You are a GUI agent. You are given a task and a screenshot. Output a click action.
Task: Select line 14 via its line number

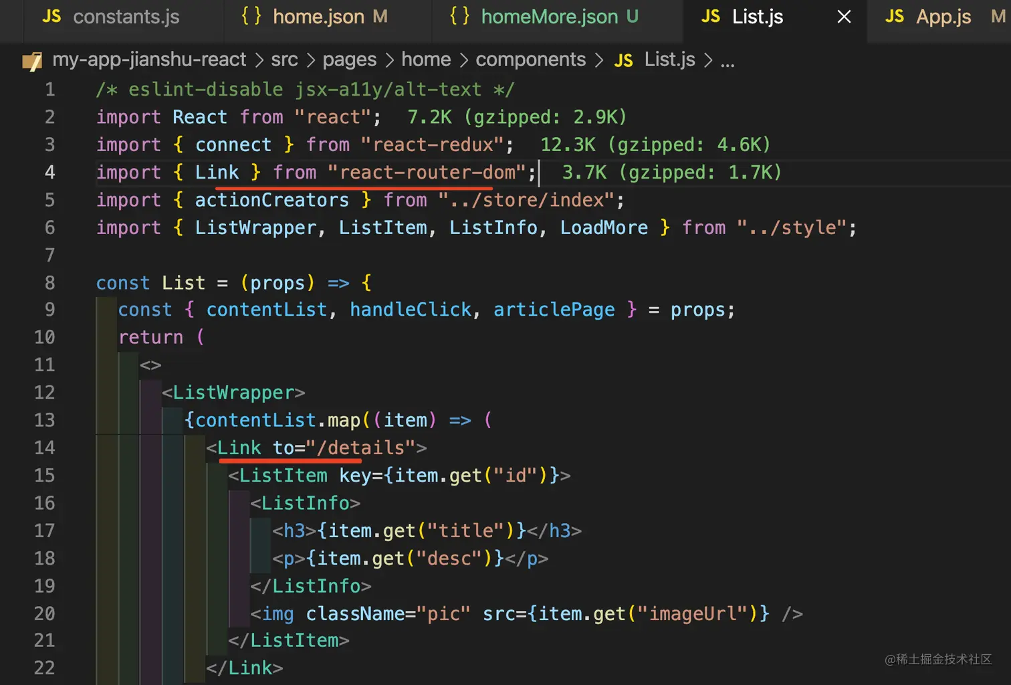point(45,448)
